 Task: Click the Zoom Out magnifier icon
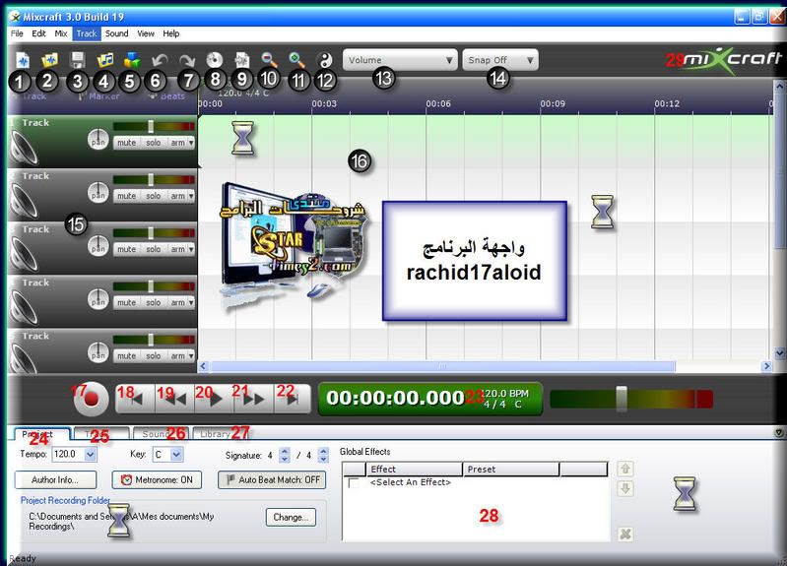pos(270,60)
